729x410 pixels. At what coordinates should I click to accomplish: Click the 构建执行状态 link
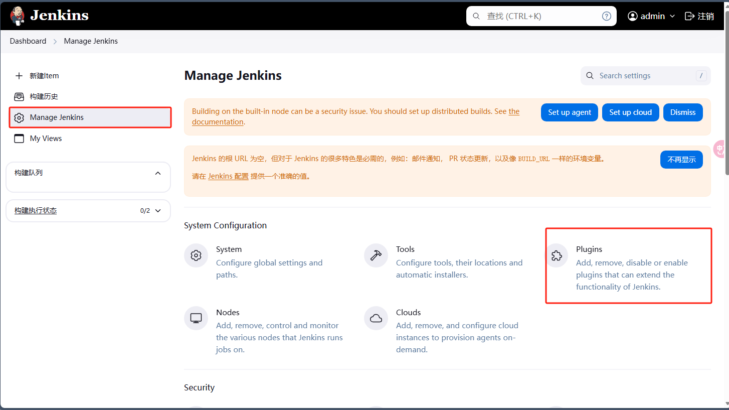click(36, 211)
